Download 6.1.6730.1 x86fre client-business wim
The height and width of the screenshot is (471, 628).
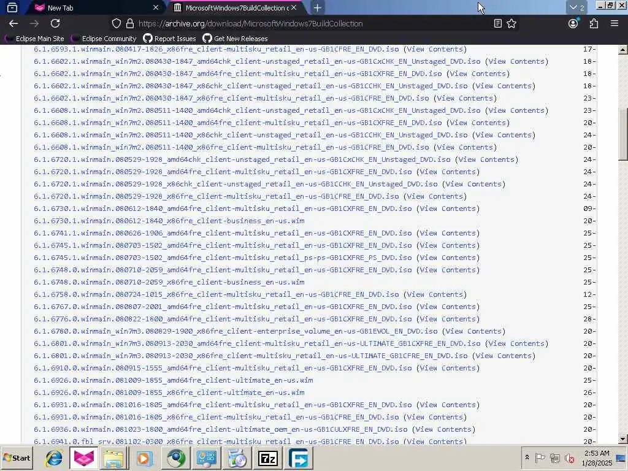coord(169,221)
